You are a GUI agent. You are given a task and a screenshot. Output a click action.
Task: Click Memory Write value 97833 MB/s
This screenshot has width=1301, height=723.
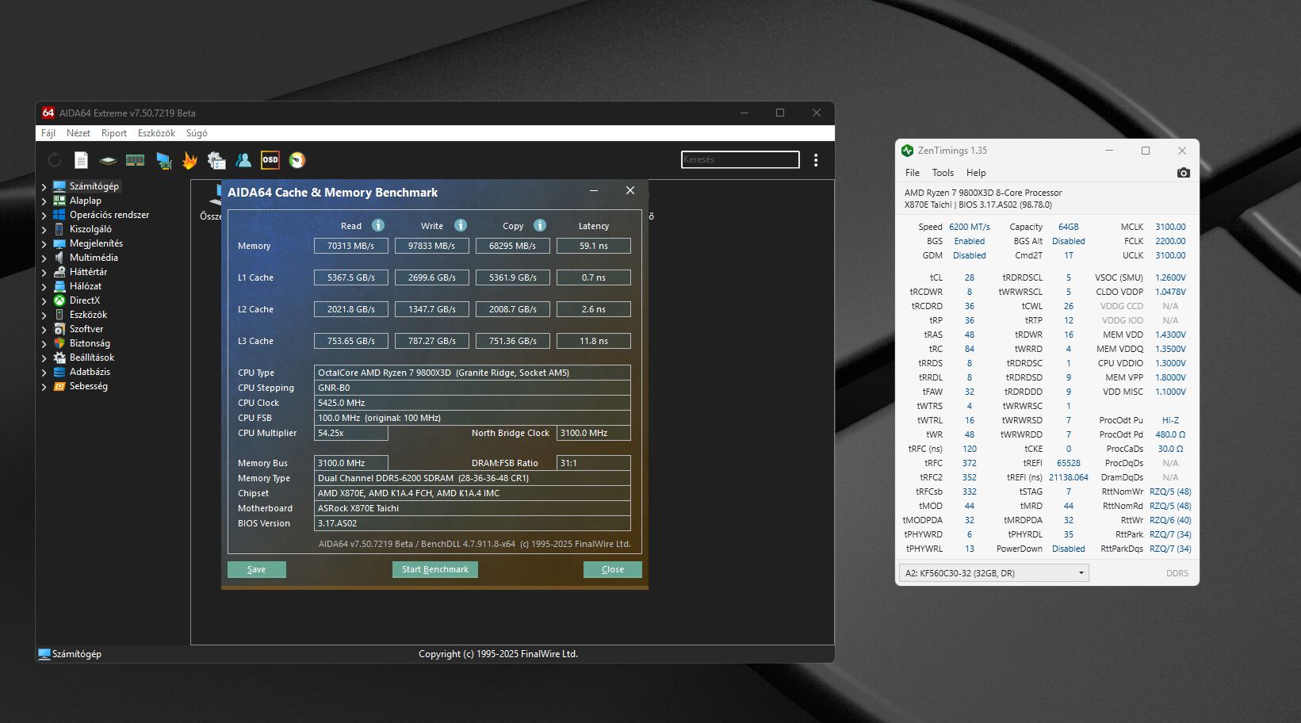click(432, 246)
